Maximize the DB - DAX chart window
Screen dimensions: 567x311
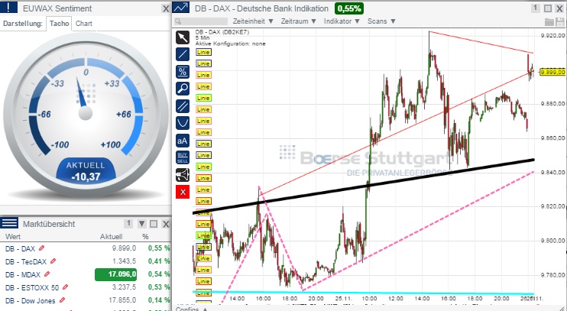click(x=548, y=8)
